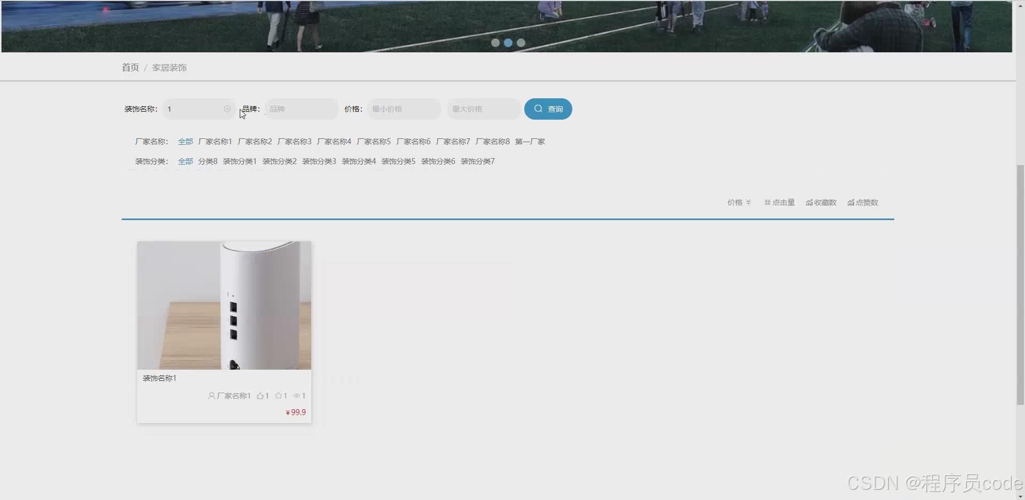This screenshot has height=500, width=1025.
Task: Focus the 最大价格 input field
Action: click(x=484, y=109)
